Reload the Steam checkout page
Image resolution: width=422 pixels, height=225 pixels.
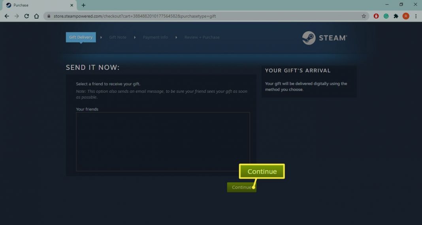[26, 16]
